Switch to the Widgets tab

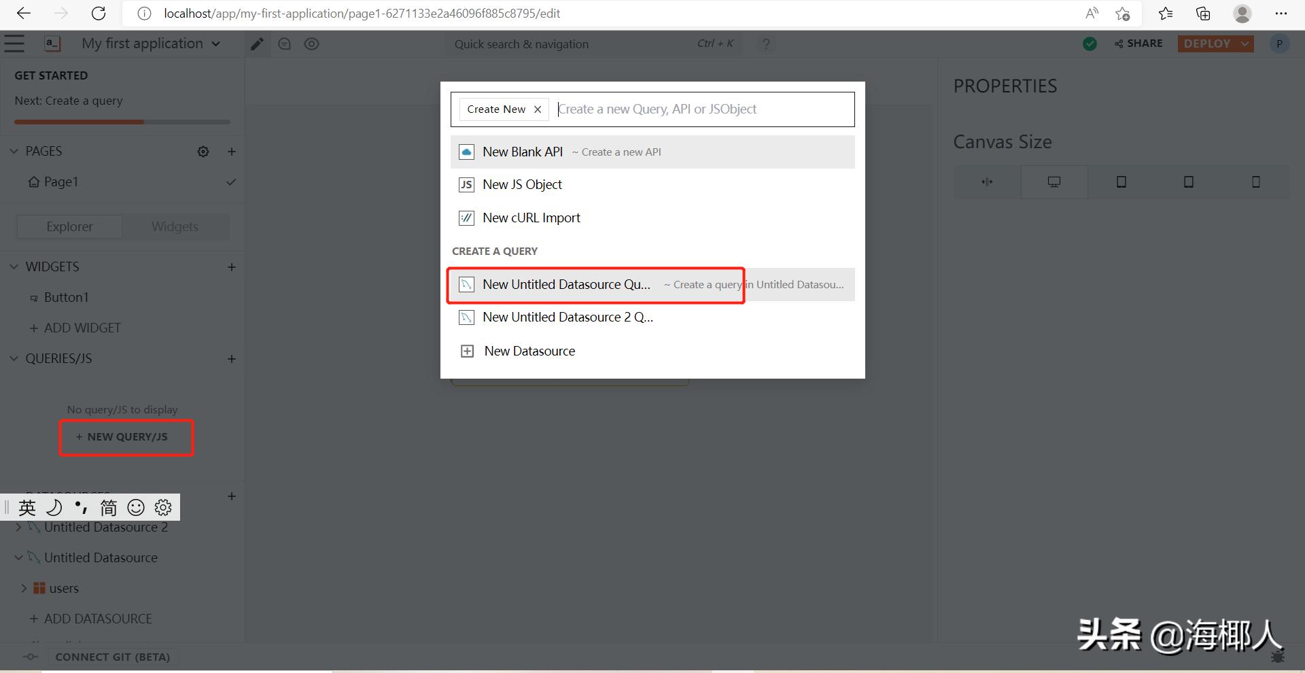[175, 226]
